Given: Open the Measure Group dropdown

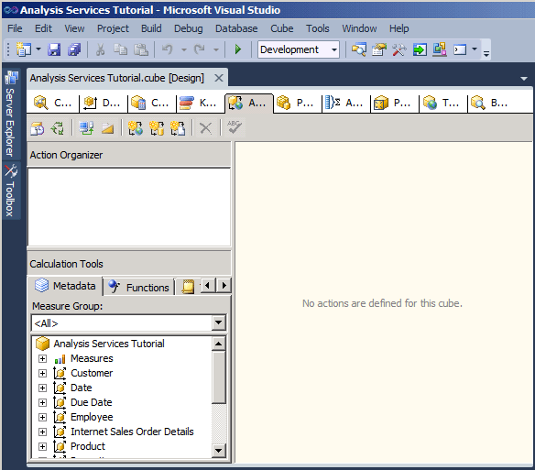Looking at the screenshot, I should (x=218, y=322).
